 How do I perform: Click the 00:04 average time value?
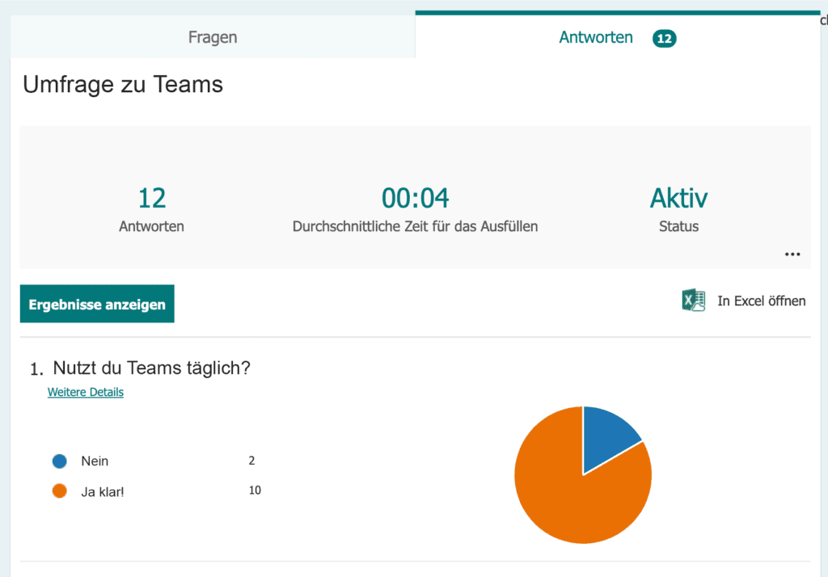pos(415,199)
